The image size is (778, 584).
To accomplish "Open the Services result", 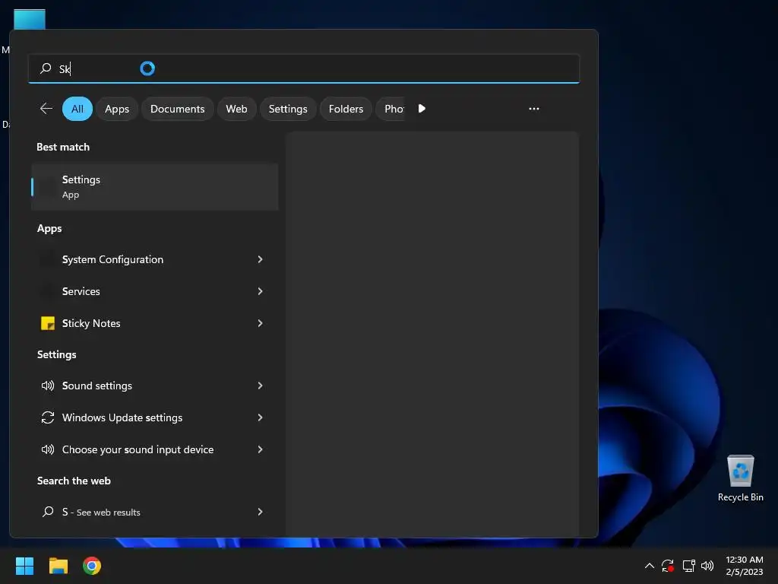I will [155, 291].
